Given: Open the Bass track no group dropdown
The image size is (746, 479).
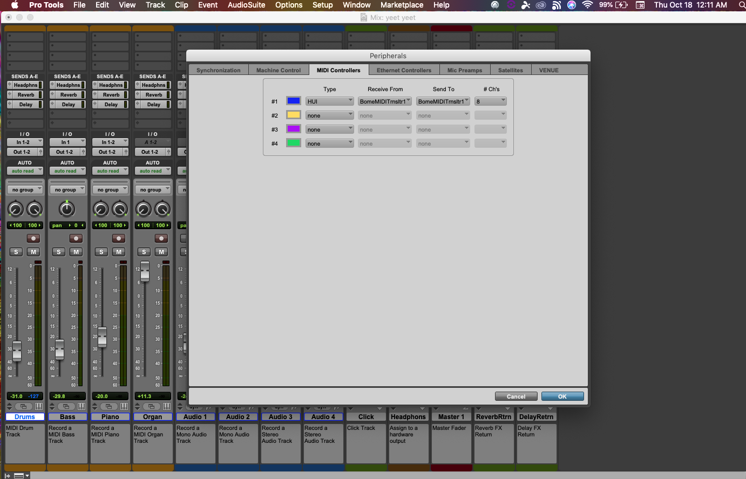Looking at the screenshot, I should 67,189.
